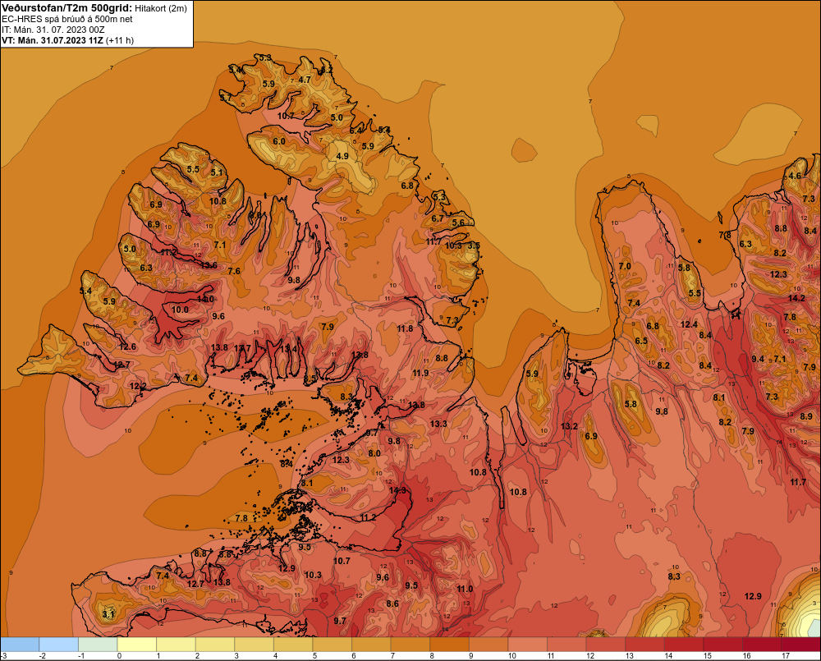This screenshot has height=661, width=821.
Task: Click the 4.6 temperature value
Action: coord(794,176)
